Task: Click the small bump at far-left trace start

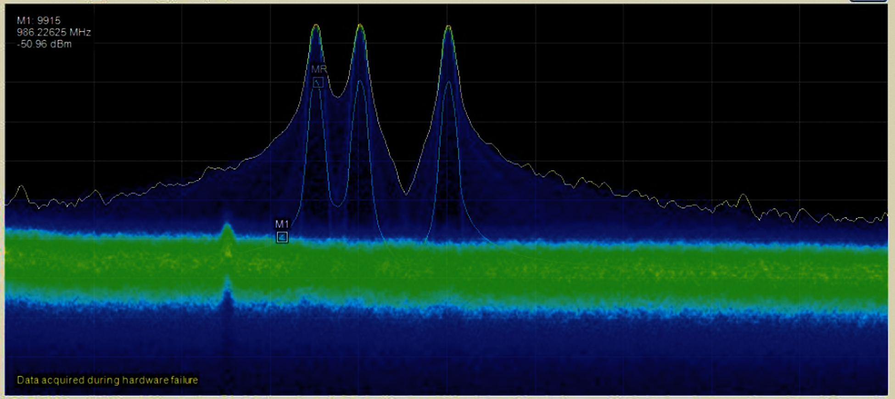Action: click(21, 188)
